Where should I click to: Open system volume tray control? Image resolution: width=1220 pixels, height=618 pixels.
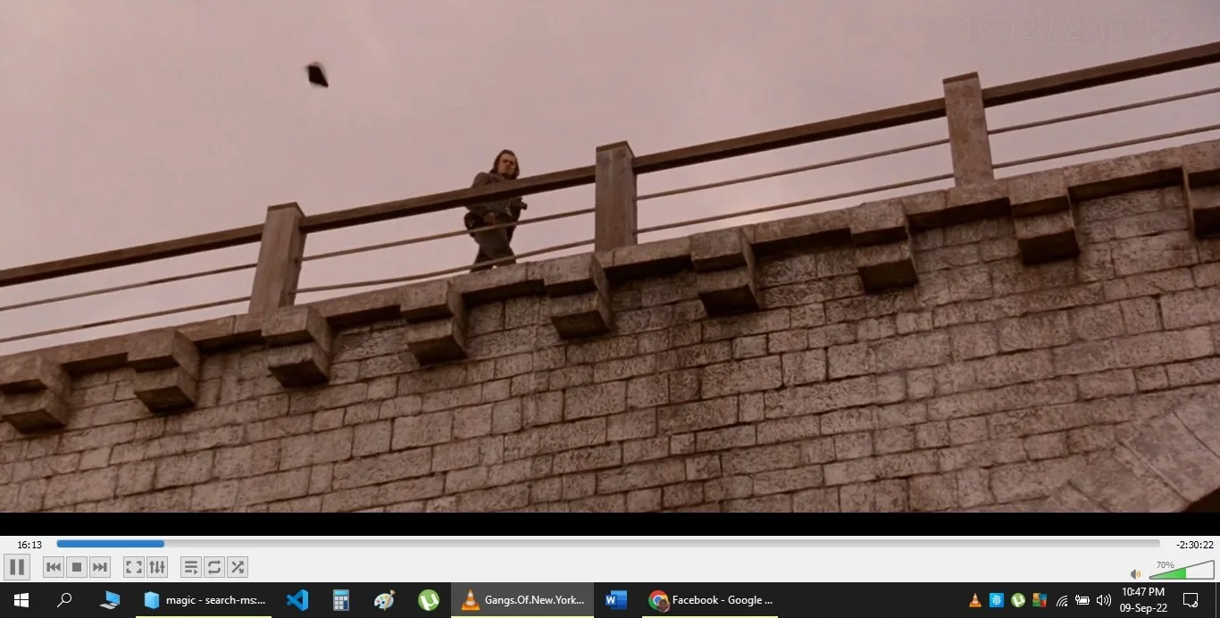[1104, 600]
